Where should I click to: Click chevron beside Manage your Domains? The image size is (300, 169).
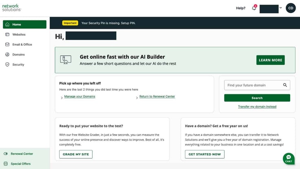[x=62, y=98]
